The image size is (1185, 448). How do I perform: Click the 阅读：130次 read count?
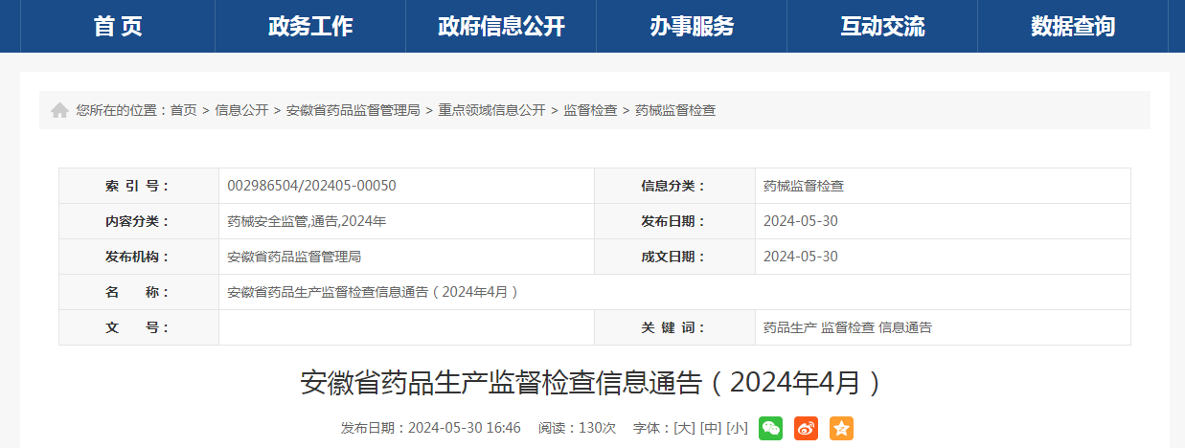click(577, 428)
